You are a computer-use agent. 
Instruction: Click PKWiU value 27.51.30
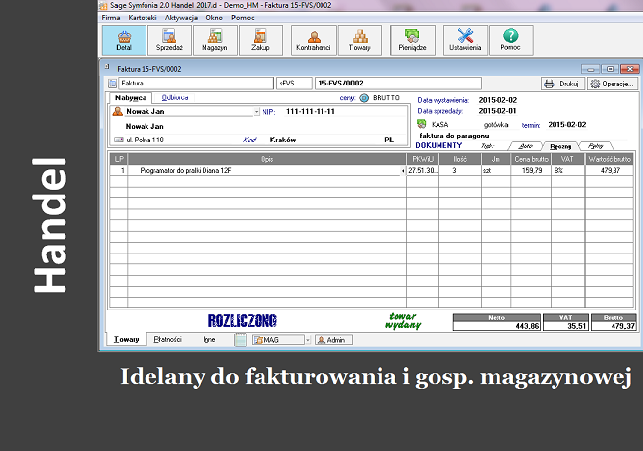coord(423,171)
